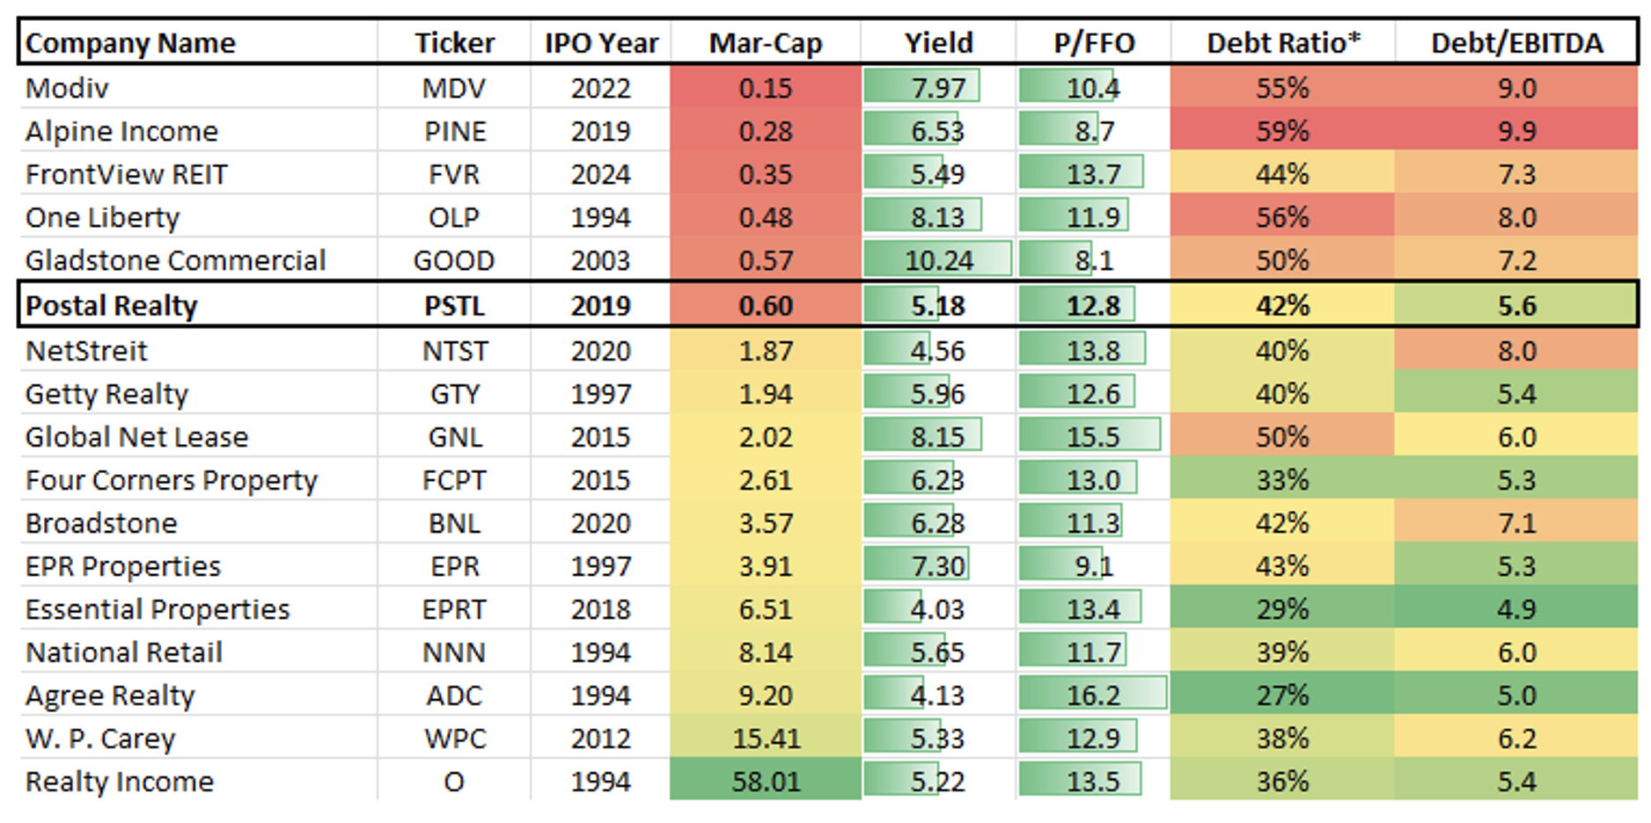Click NetStreit's 1.87 market cap cell
The height and width of the screenshot is (823, 1651).
coord(766,351)
